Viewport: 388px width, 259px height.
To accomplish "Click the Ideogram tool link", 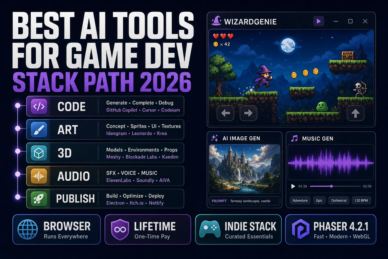I will click(x=116, y=133).
